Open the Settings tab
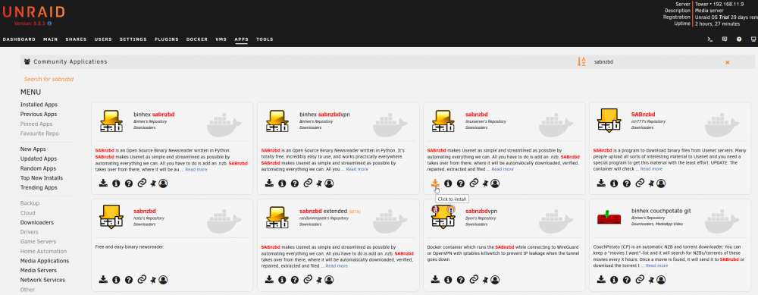Screen dimensions: 758x295 pos(133,39)
